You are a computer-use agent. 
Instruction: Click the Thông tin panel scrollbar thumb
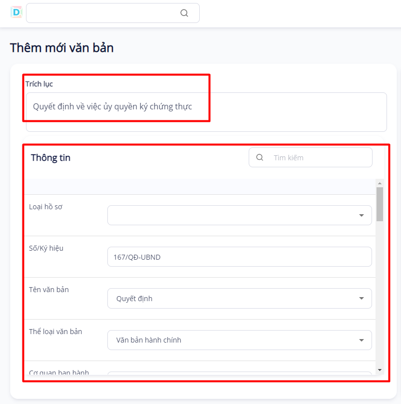click(x=380, y=204)
